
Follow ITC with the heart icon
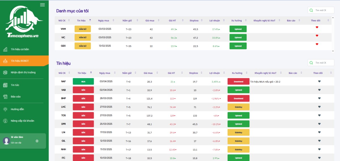point(319,158)
